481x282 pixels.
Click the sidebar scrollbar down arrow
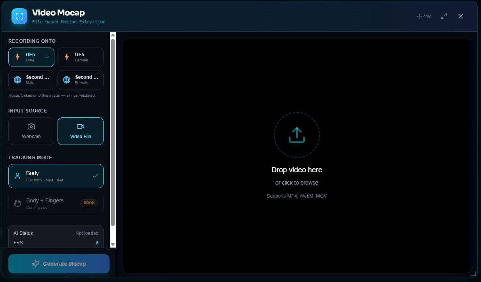coord(113,244)
